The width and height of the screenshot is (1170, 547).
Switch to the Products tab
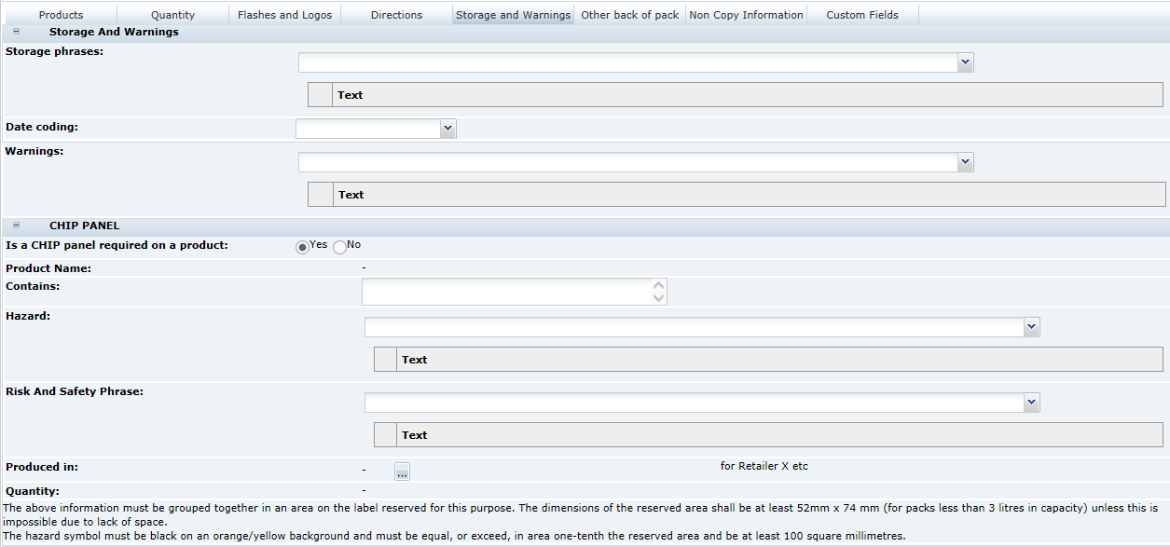coord(61,14)
